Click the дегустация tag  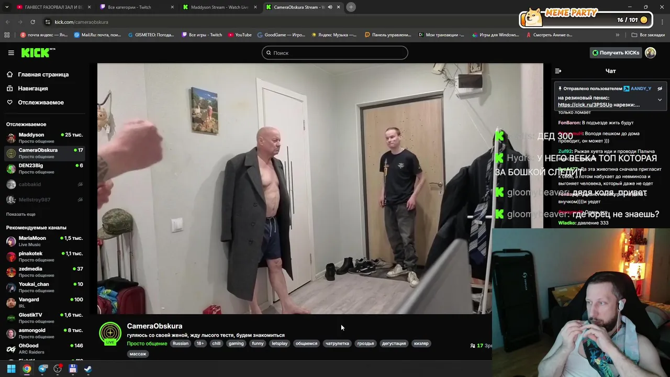[x=394, y=343]
